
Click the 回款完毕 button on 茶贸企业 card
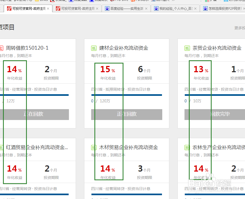coord(220,114)
